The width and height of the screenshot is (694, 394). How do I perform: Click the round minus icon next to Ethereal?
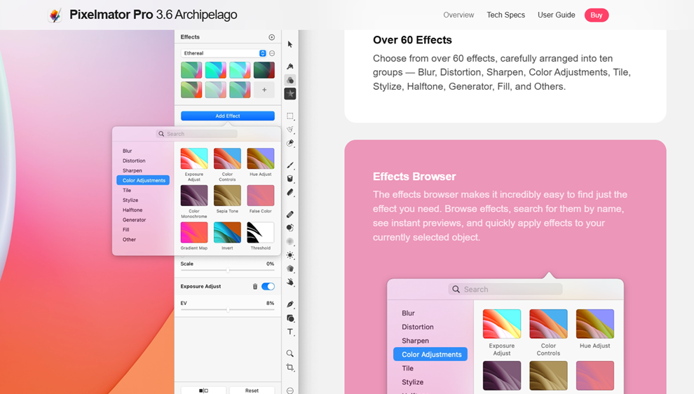(x=272, y=53)
